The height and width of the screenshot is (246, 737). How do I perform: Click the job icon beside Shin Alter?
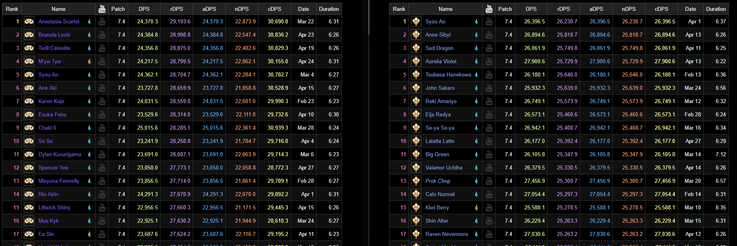pyautogui.click(x=416, y=221)
